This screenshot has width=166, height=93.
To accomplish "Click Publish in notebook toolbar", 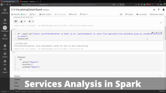I will tap(129, 14).
